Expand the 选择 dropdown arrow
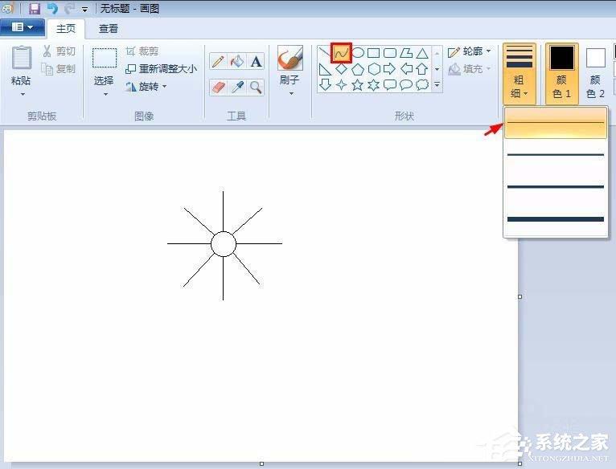Image resolution: width=616 pixels, height=469 pixels. click(105, 94)
